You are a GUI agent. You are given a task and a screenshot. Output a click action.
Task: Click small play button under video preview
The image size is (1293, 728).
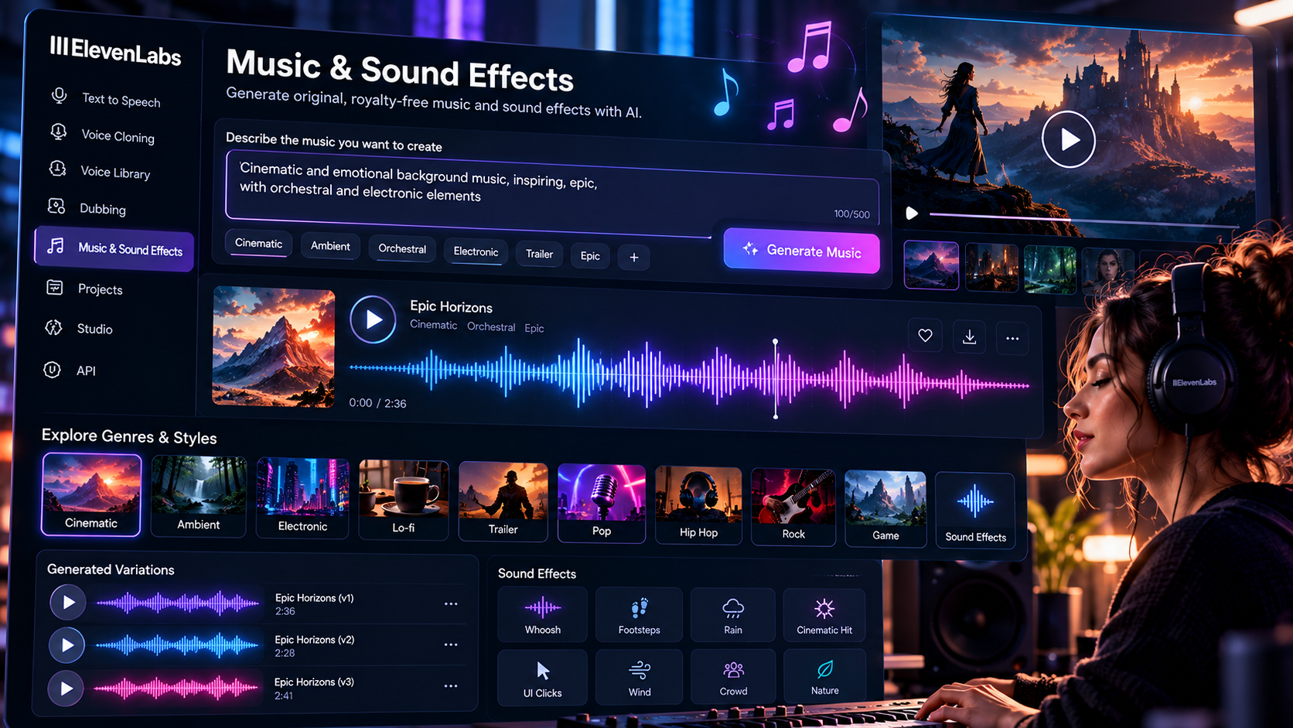(913, 213)
